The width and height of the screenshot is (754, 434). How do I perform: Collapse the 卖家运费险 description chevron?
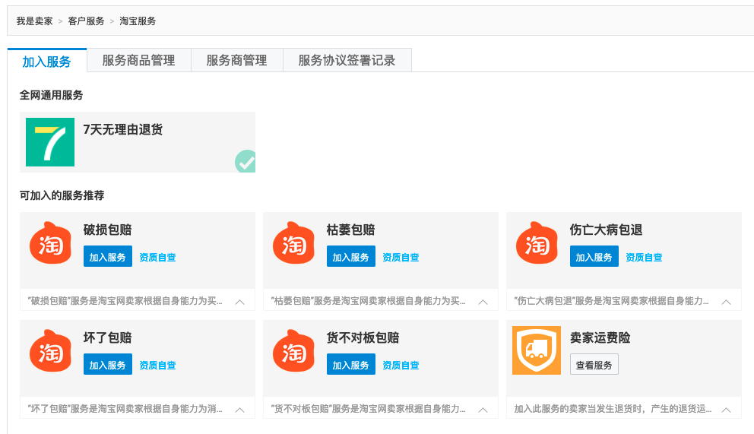(727, 410)
